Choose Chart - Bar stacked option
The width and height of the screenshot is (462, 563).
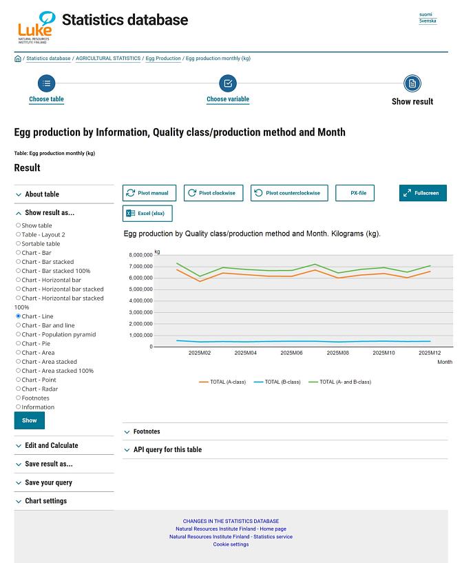coord(18,261)
